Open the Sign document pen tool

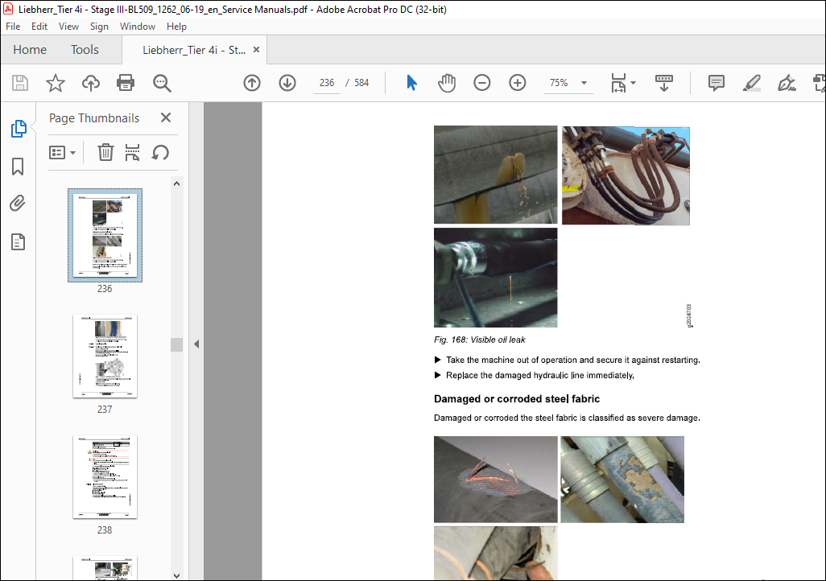[x=787, y=83]
